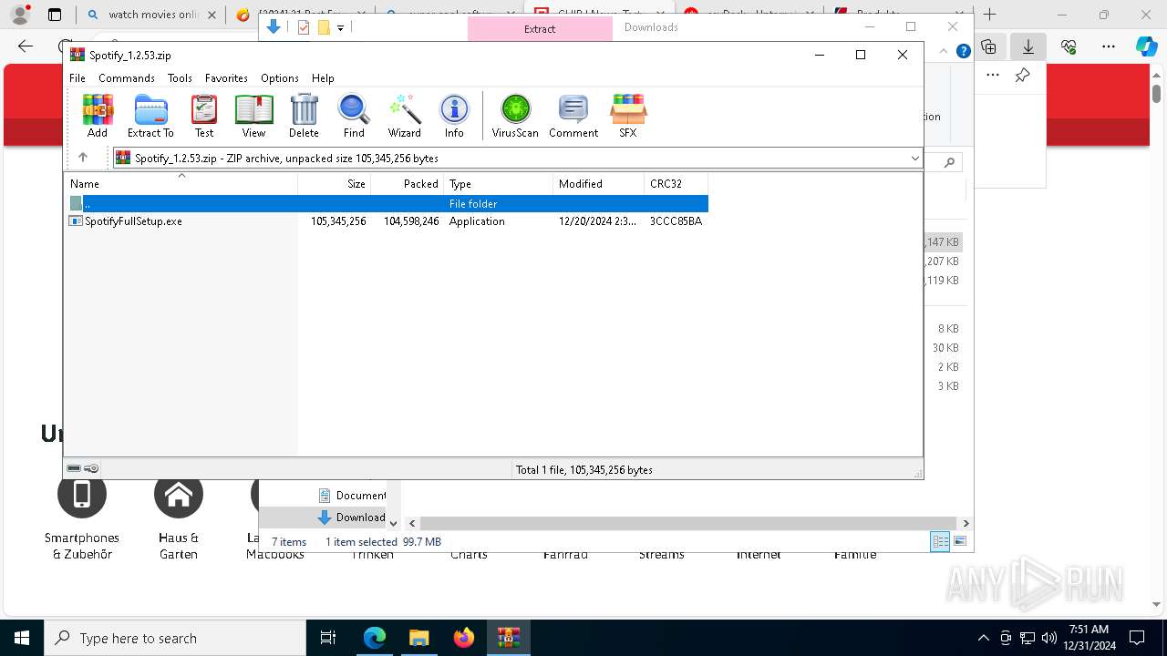Show hidden tray icons chevron

click(x=983, y=638)
